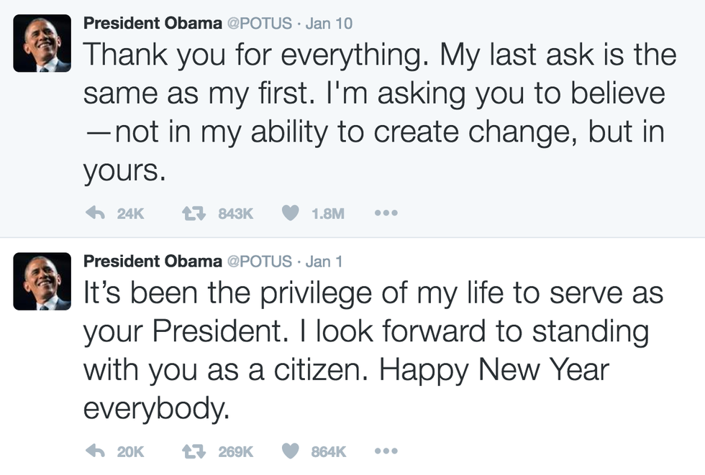Like the "Thank you for everything" tweet

[289, 213]
